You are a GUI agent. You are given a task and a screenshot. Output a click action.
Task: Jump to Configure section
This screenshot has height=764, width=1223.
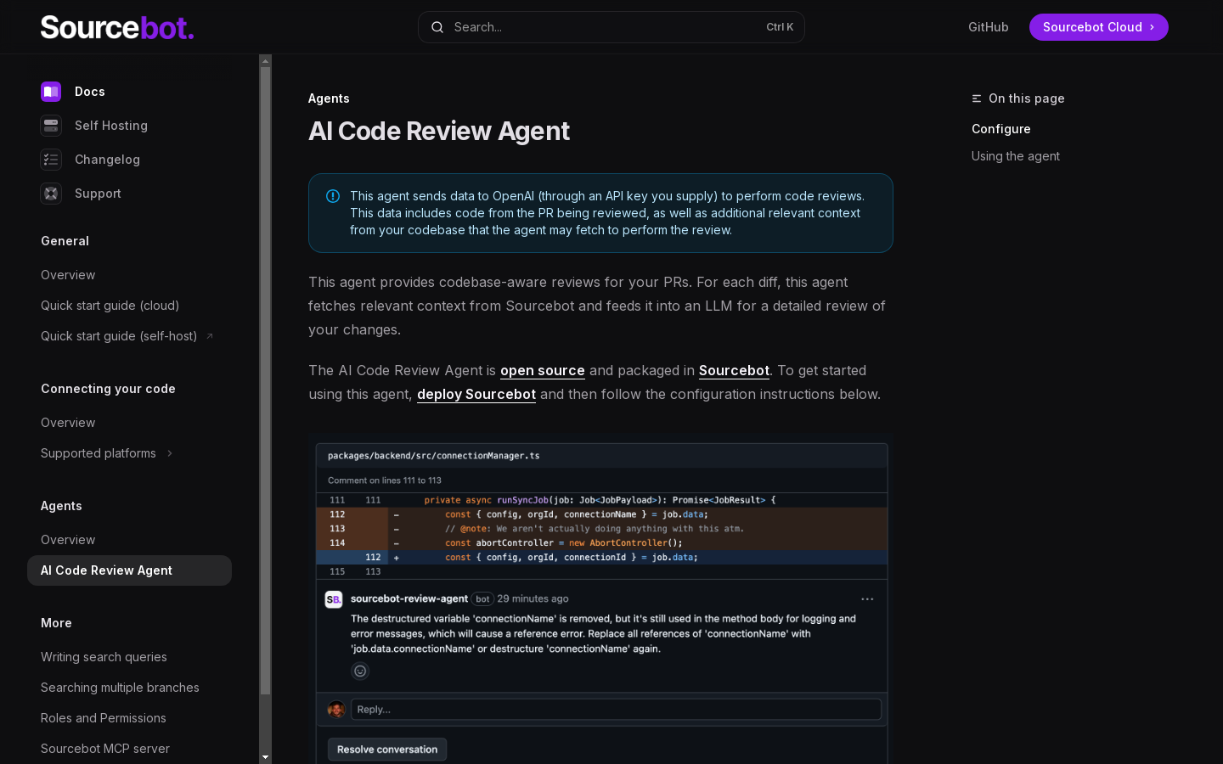pyautogui.click(x=1001, y=129)
